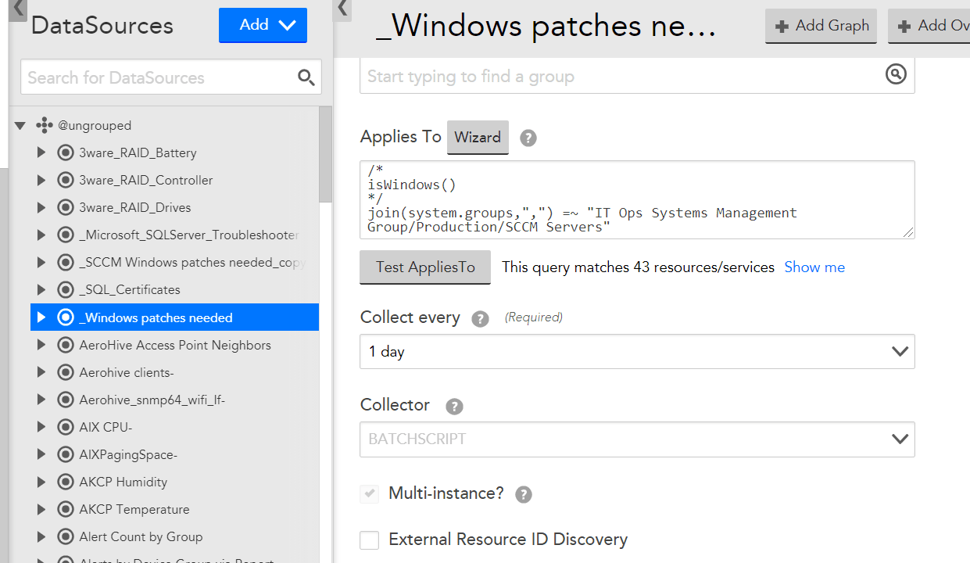
Task: Toggle the Multi-instance checkbox
Action: tap(369, 494)
